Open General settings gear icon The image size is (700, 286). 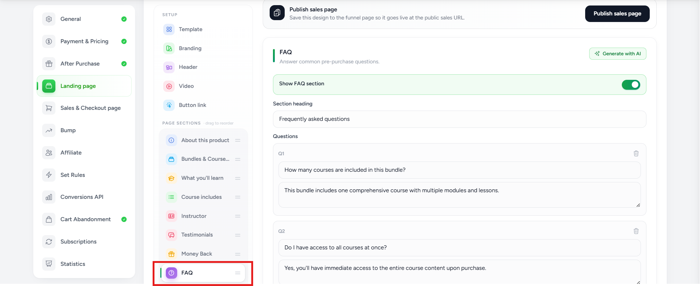point(49,19)
